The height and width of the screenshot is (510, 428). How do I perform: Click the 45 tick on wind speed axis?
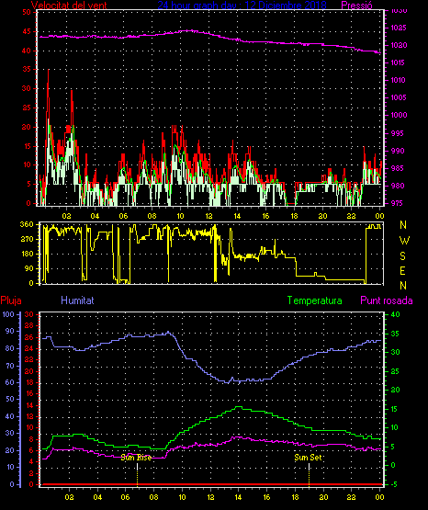click(27, 31)
